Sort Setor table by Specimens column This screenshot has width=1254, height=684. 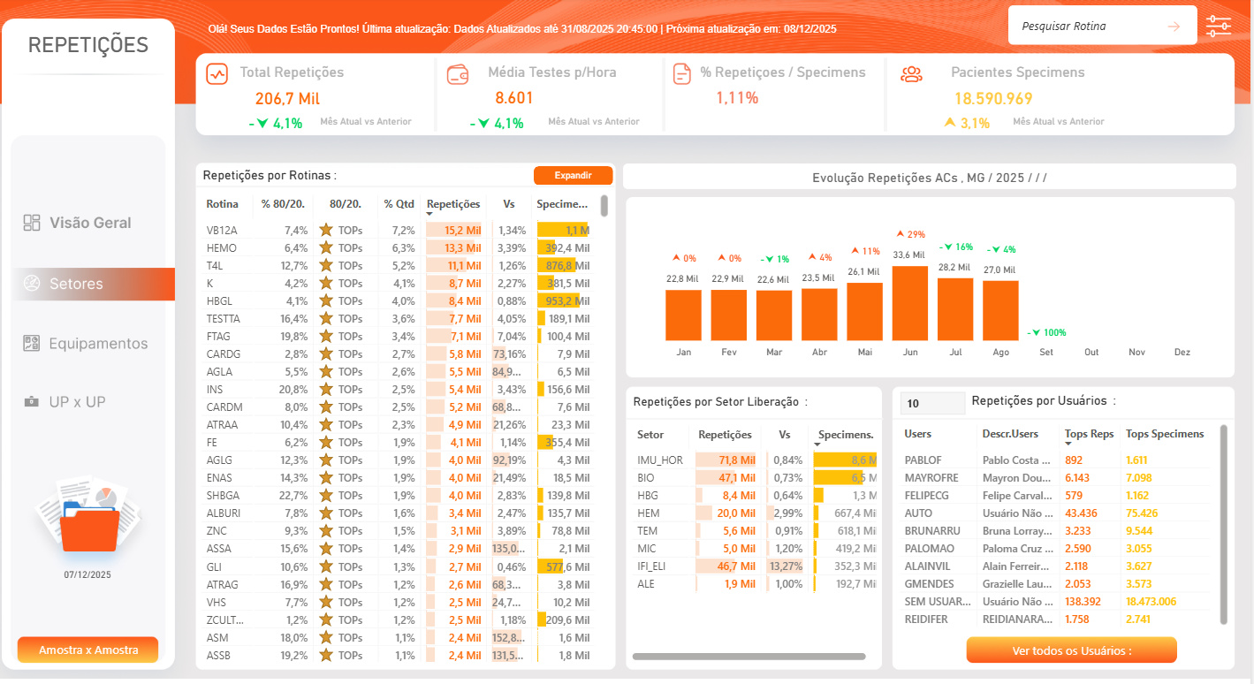tap(845, 435)
